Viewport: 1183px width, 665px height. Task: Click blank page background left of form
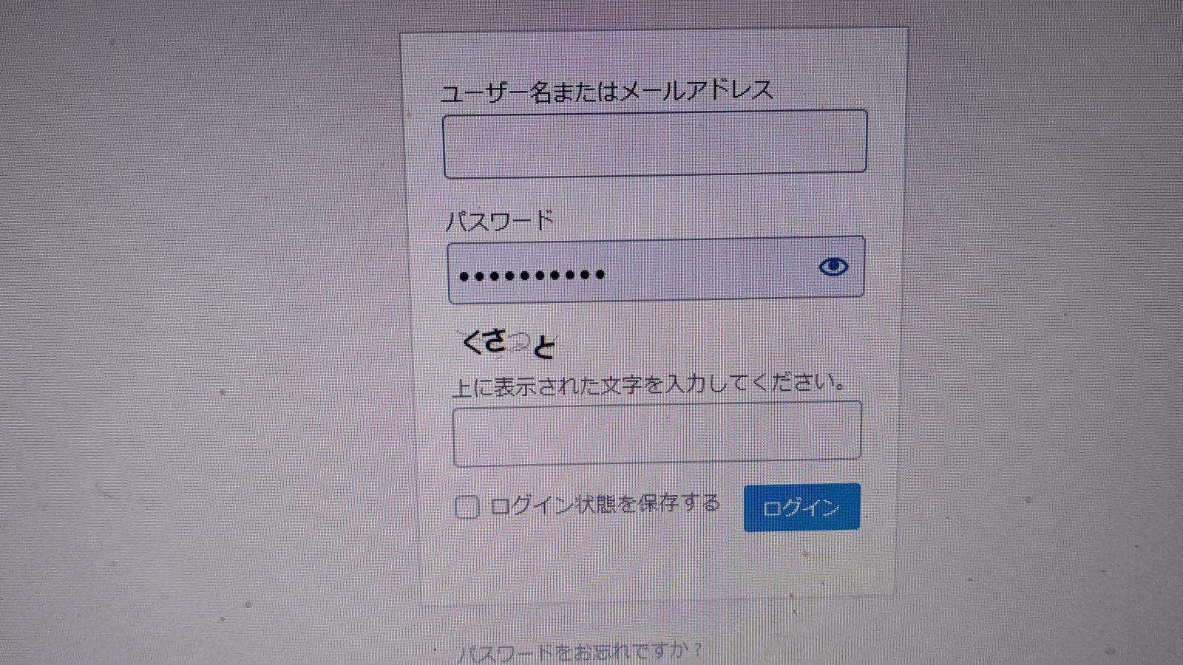pos(200,332)
